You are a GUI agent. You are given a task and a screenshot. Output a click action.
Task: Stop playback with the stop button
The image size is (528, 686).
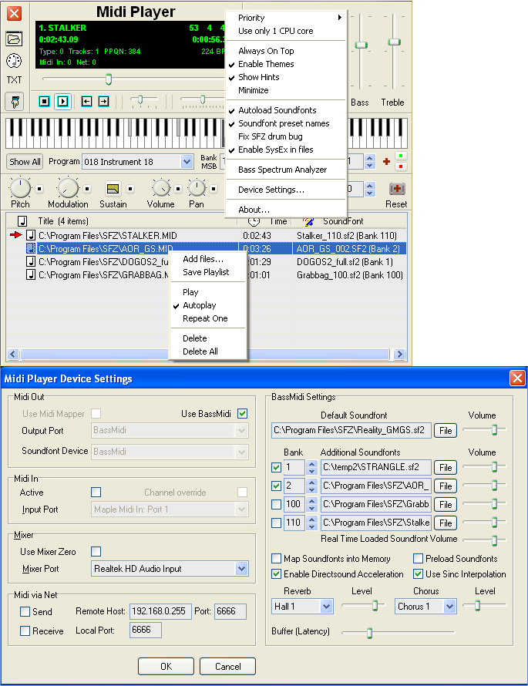(44, 102)
